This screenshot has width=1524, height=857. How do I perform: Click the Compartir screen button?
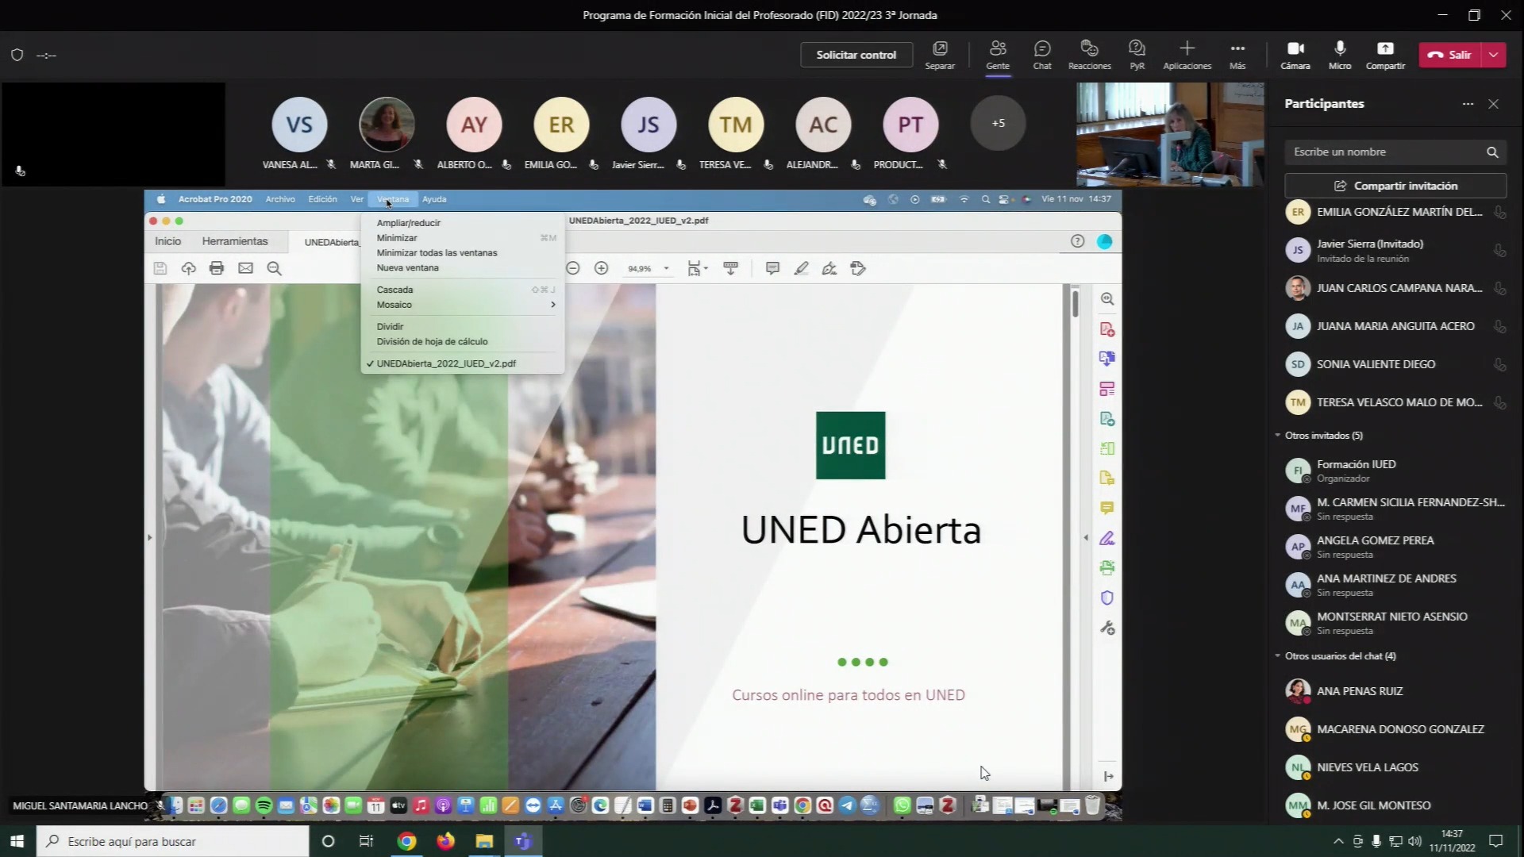(x=1385, y=55)
